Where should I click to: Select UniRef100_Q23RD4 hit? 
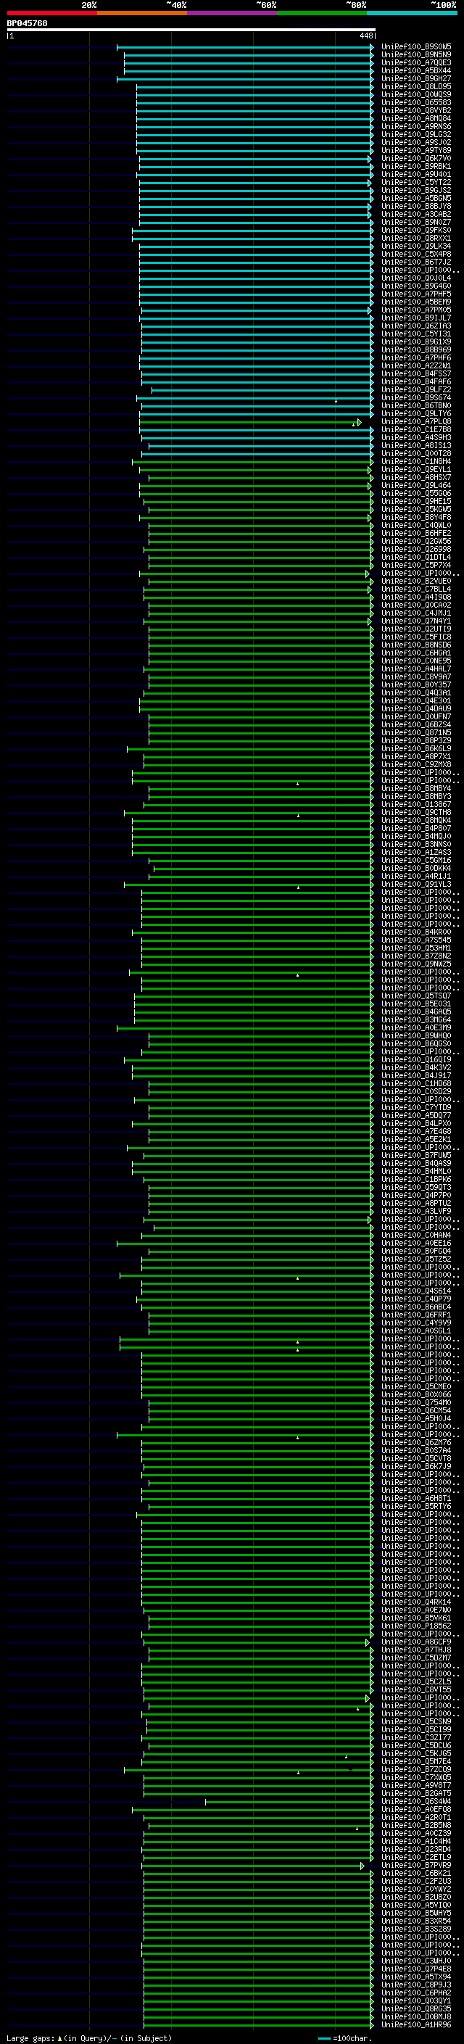[415, 1849]
